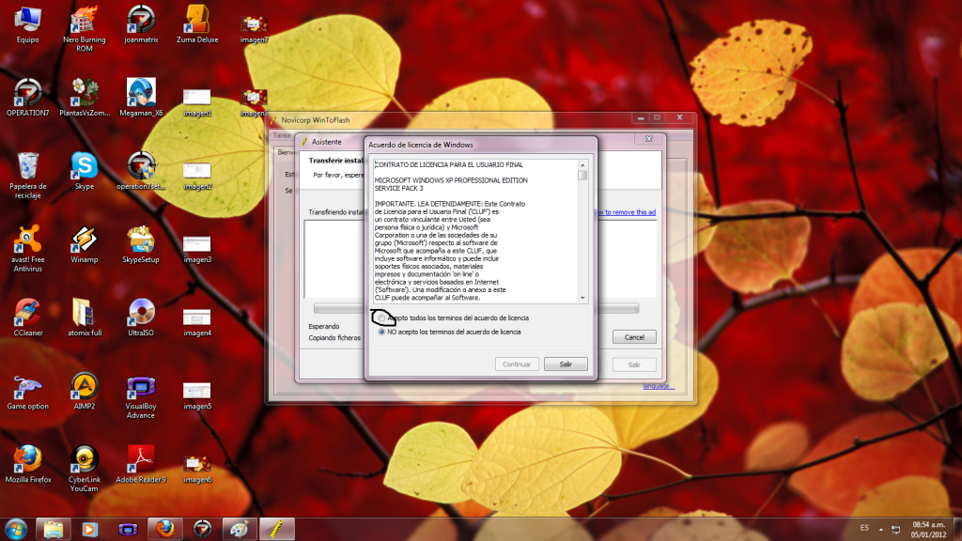Click Salir in license dialog

[x=565, y=364]
